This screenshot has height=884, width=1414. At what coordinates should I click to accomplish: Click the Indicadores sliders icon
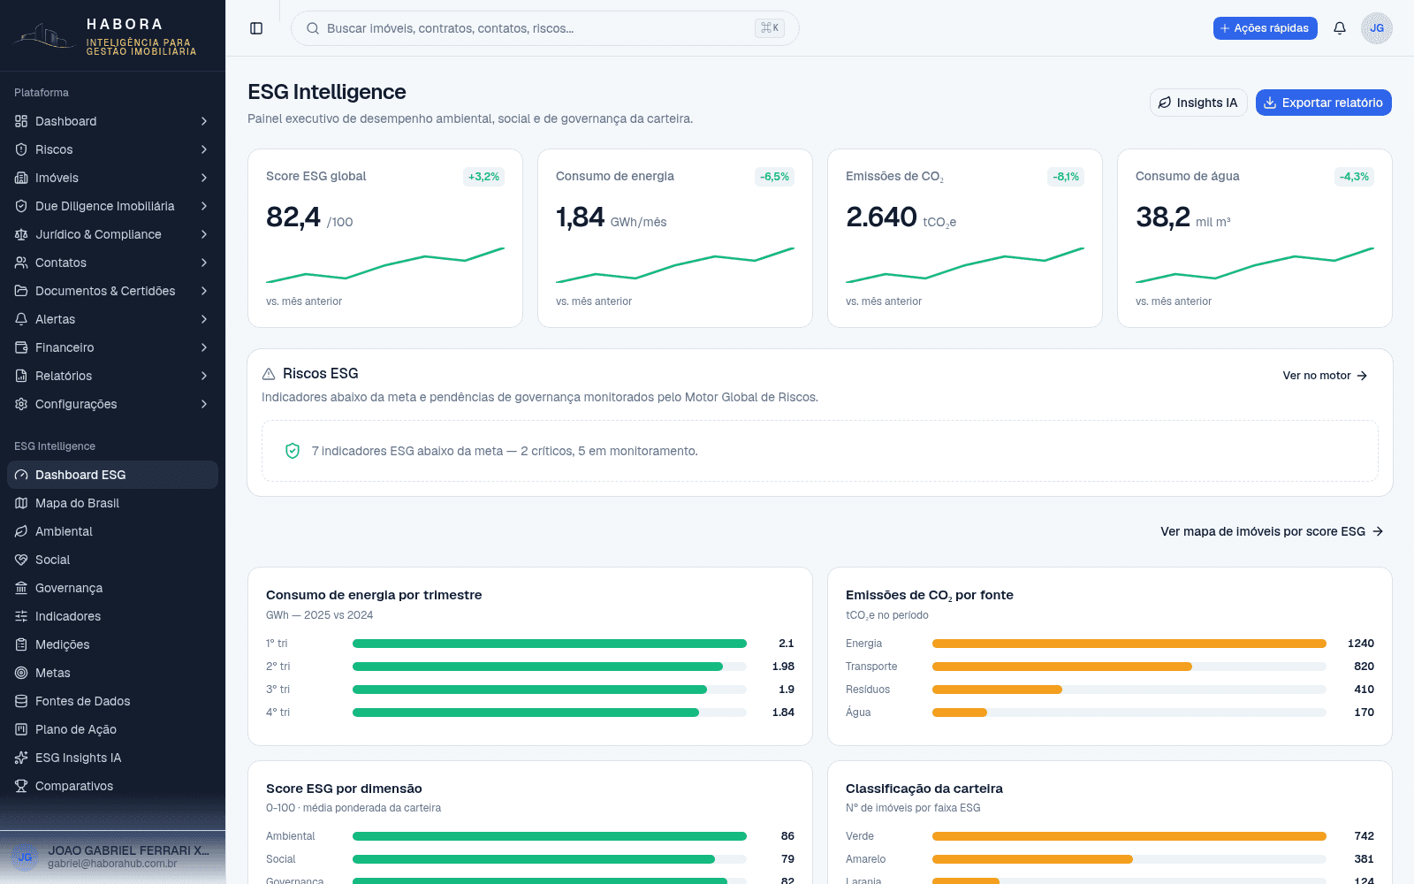pyautogui.click(x=21, y=616)
